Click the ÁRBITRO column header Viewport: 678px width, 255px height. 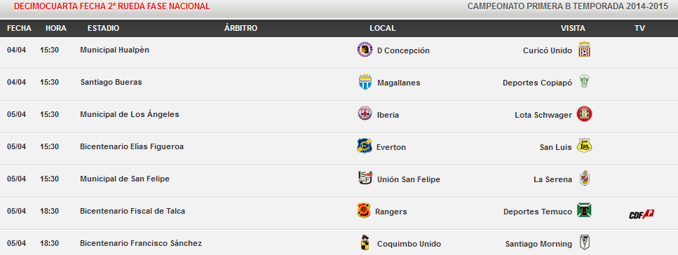241,28
